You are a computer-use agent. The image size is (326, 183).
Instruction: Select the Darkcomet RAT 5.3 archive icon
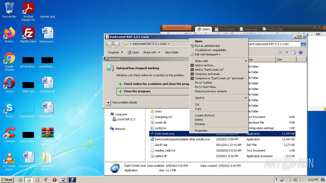click(x=47, y=136)
